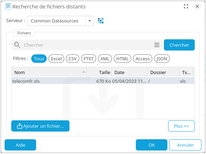Select the telecomfr.xls file row

[103, 81]
